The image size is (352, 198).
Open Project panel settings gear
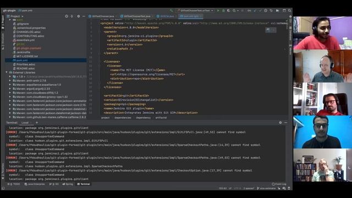[78, 16]
